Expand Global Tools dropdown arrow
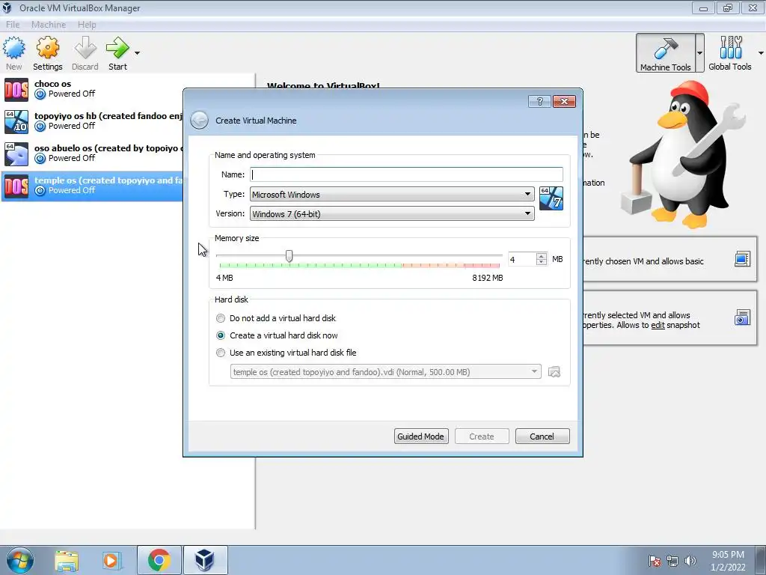This screenshot has width=766, height=575. [761, 53]
